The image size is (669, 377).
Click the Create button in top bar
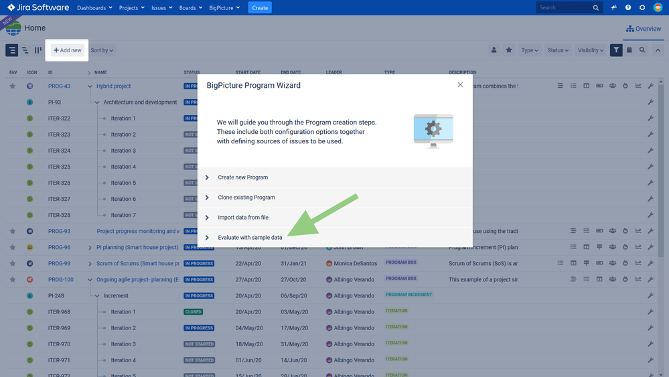(260, 7)
